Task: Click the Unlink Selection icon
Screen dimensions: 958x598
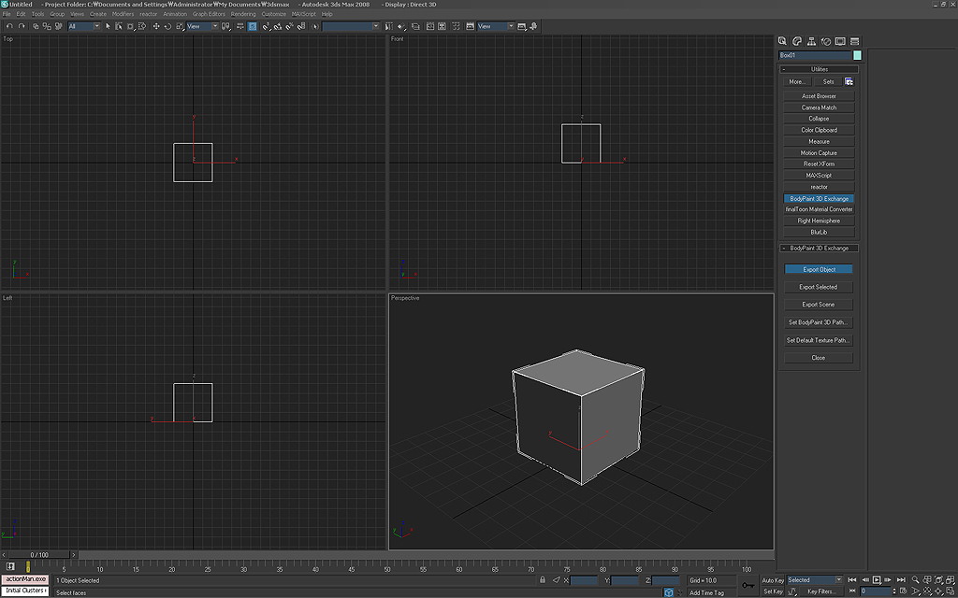Action: click(47, 26)
